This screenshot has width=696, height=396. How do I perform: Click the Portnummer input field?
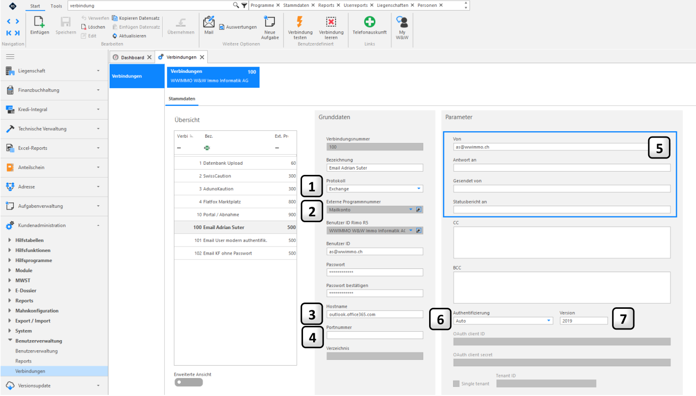pyautogui.click(x=375, y=335)
